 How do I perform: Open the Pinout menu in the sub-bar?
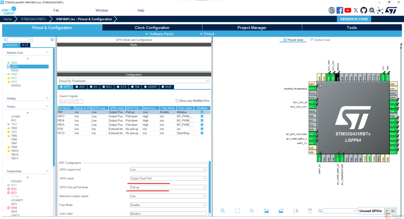(x=207, y=34)
